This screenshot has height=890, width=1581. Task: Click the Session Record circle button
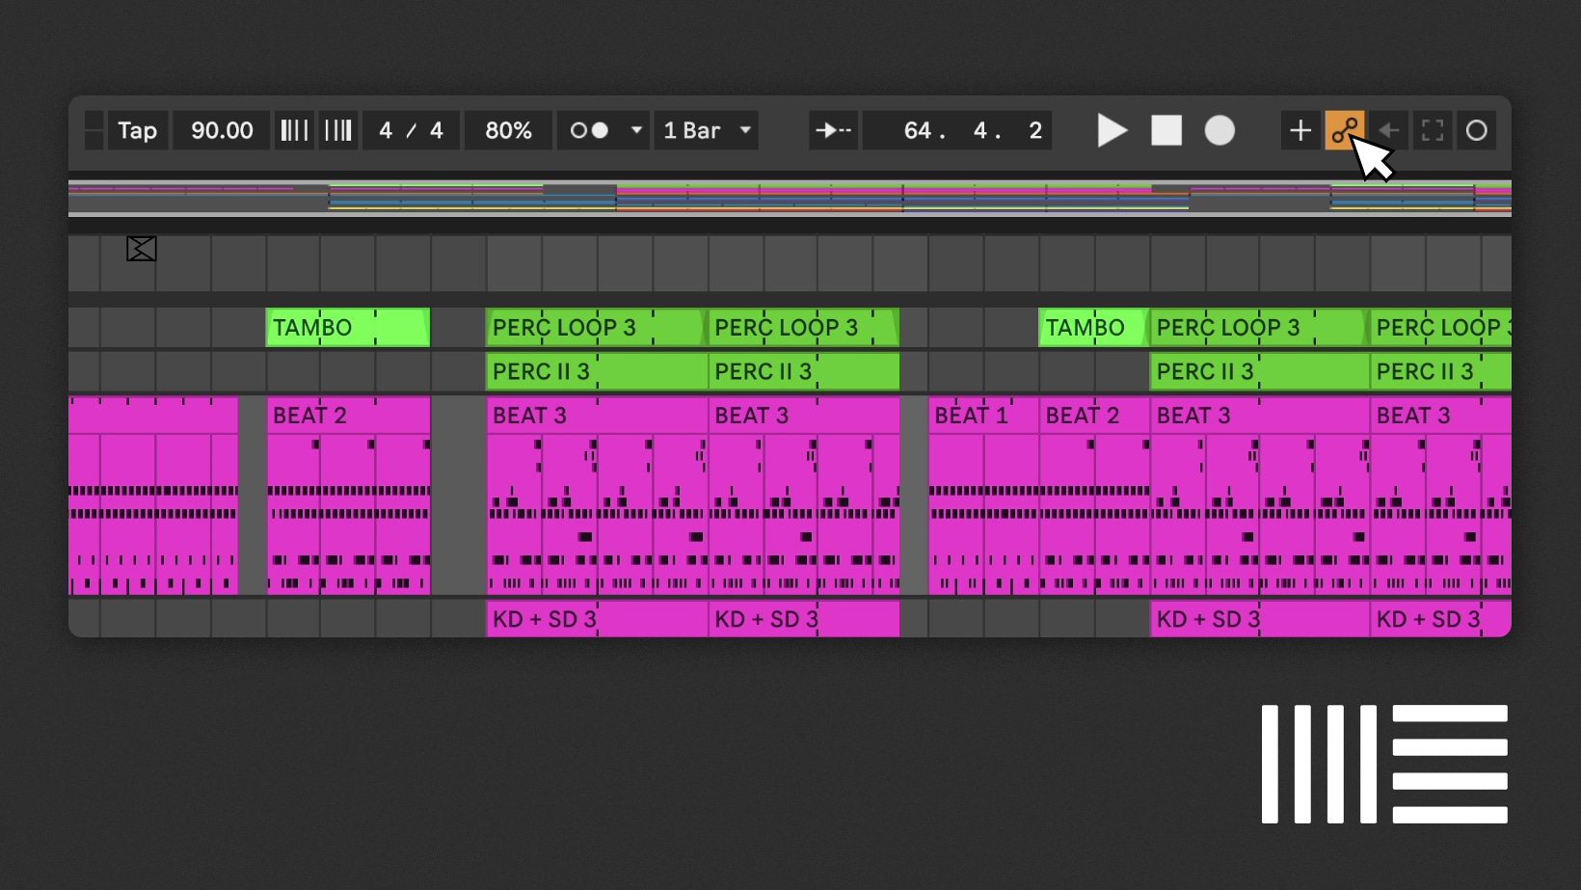click(1476, 130)
